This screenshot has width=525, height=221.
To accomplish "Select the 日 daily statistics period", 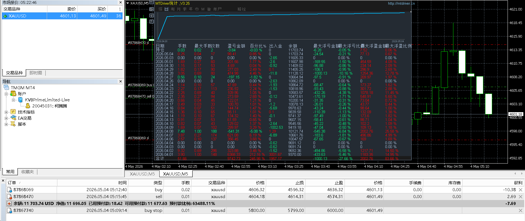I will (167, 9).
